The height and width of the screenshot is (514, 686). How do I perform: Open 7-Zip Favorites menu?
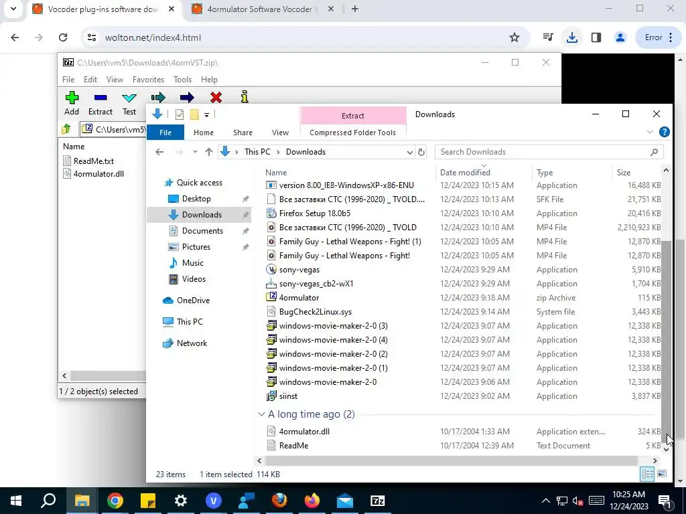(x=148, y=80)
